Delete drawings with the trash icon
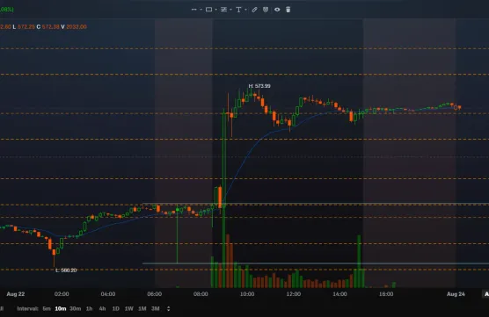Viewport: 489px width, 317px height. (288, 10)
